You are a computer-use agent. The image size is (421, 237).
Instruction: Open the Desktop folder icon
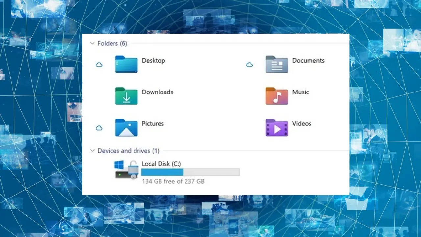tap(126, 64)
